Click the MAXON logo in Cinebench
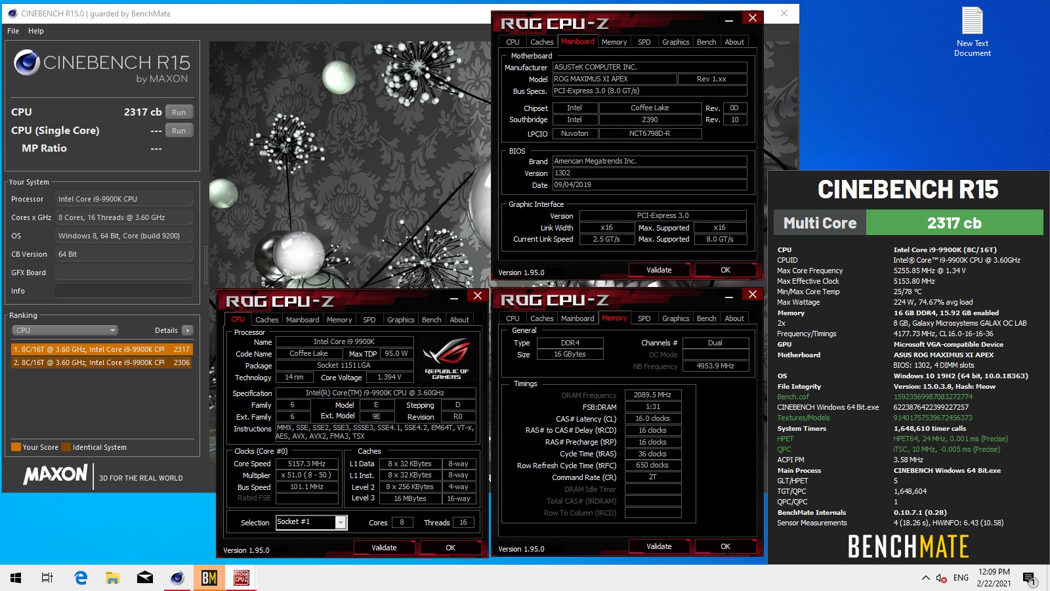 (56, 474)
